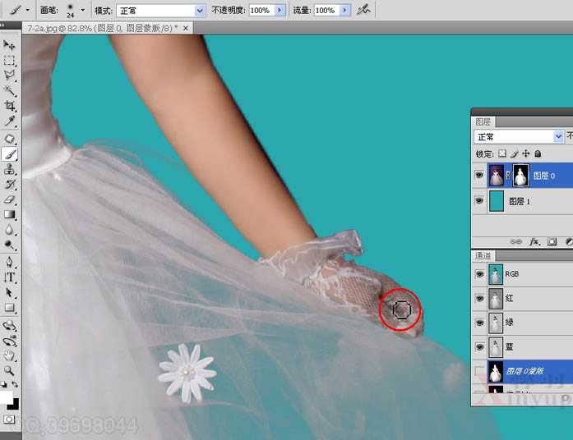Select the 图层 0 layer mask thumbnail
The height and width of the screenshot is (440, 573).
(x=520, y=175)
